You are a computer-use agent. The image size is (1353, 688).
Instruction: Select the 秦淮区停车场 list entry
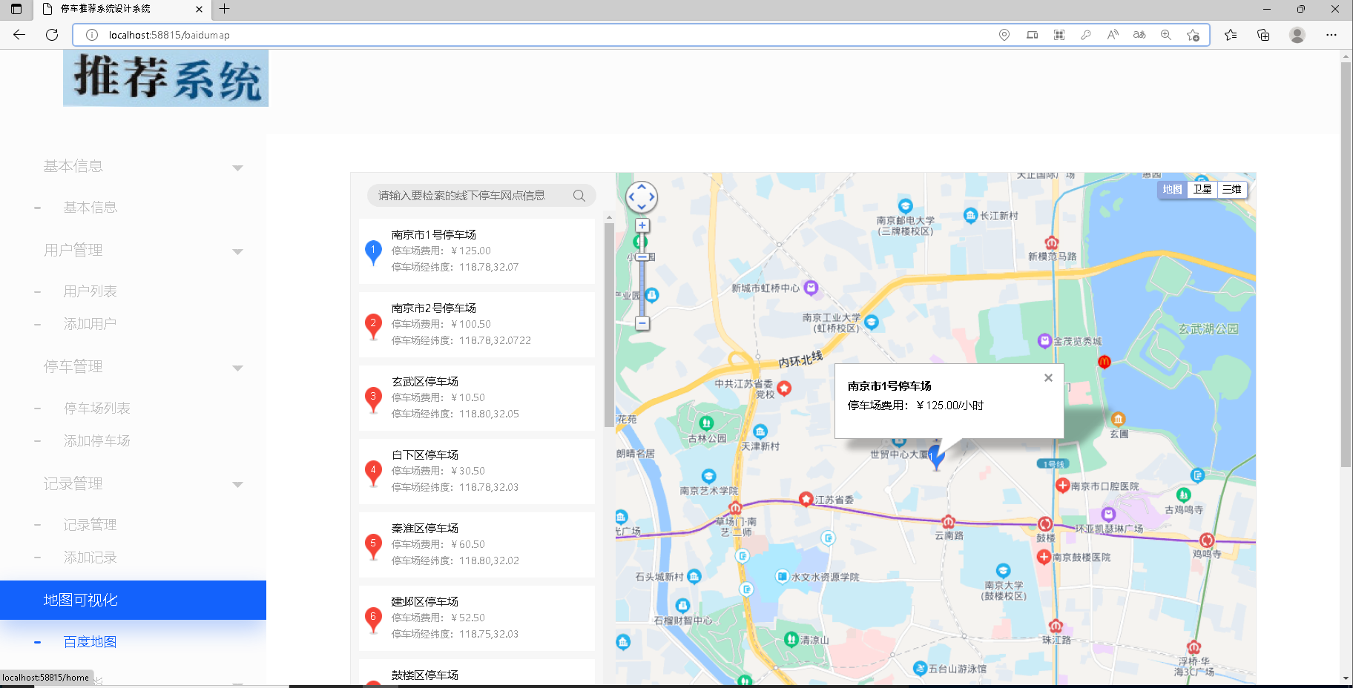coord(476,544)
